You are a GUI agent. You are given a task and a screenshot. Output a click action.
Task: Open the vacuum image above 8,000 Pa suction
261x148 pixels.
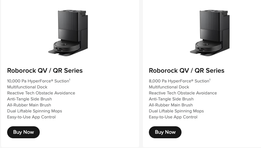[x=210, y=33]
